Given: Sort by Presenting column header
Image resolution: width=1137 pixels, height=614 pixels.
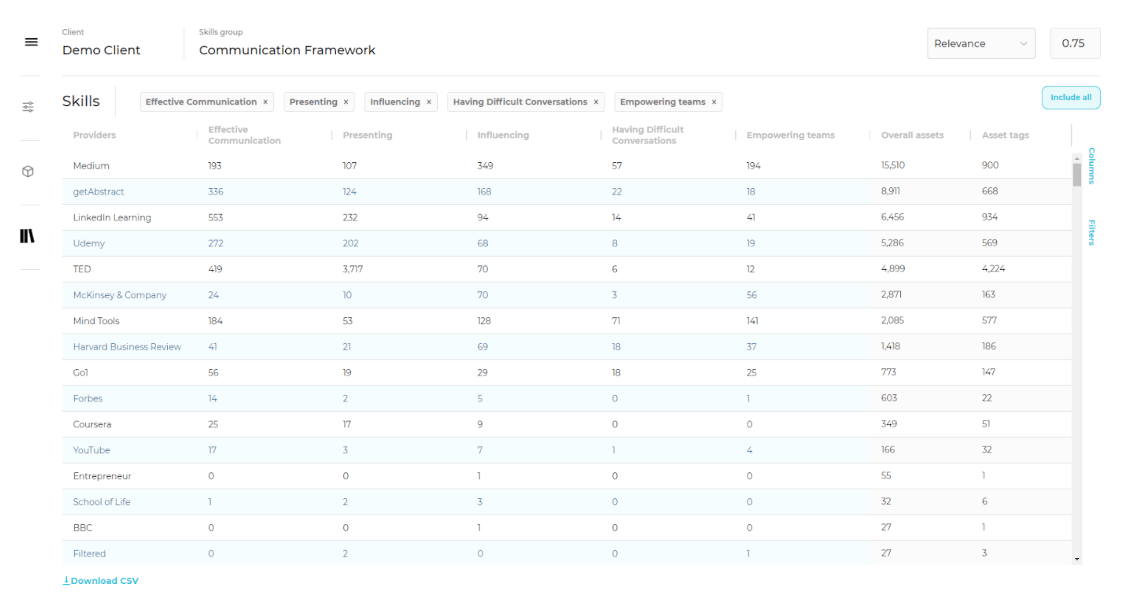Looking at the screenshot, I should pos(367,135).
